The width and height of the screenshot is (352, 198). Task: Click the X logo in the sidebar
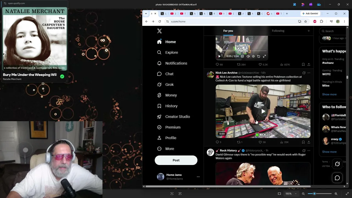(x=159, y=31)
